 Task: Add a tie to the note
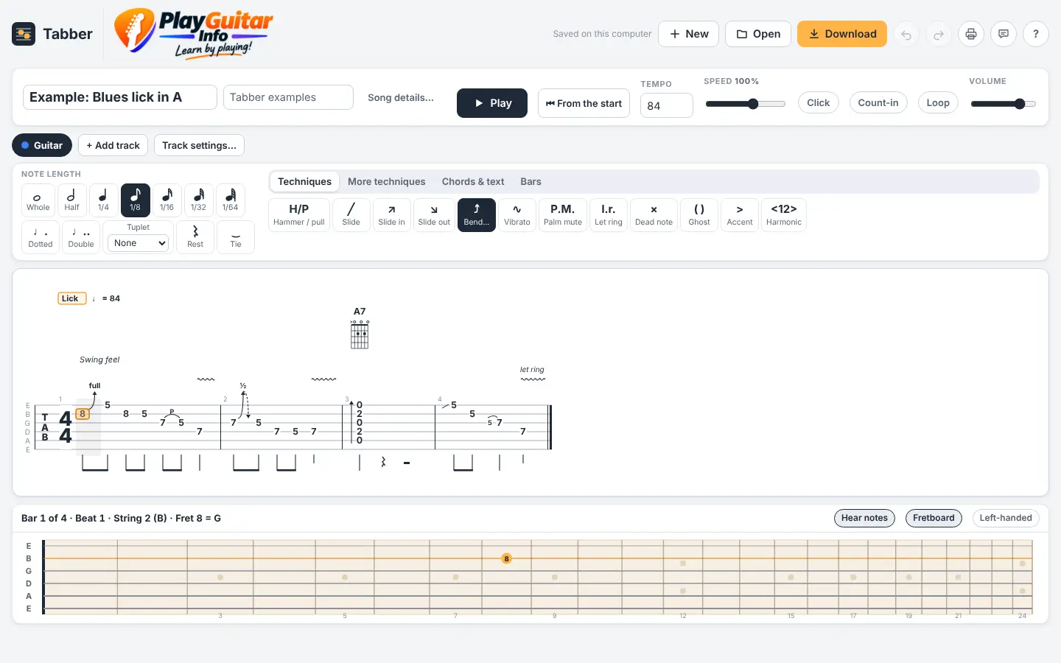[x=236, y=236]
